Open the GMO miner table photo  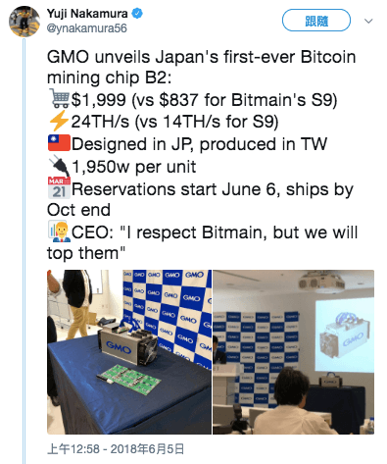point(129,352)
